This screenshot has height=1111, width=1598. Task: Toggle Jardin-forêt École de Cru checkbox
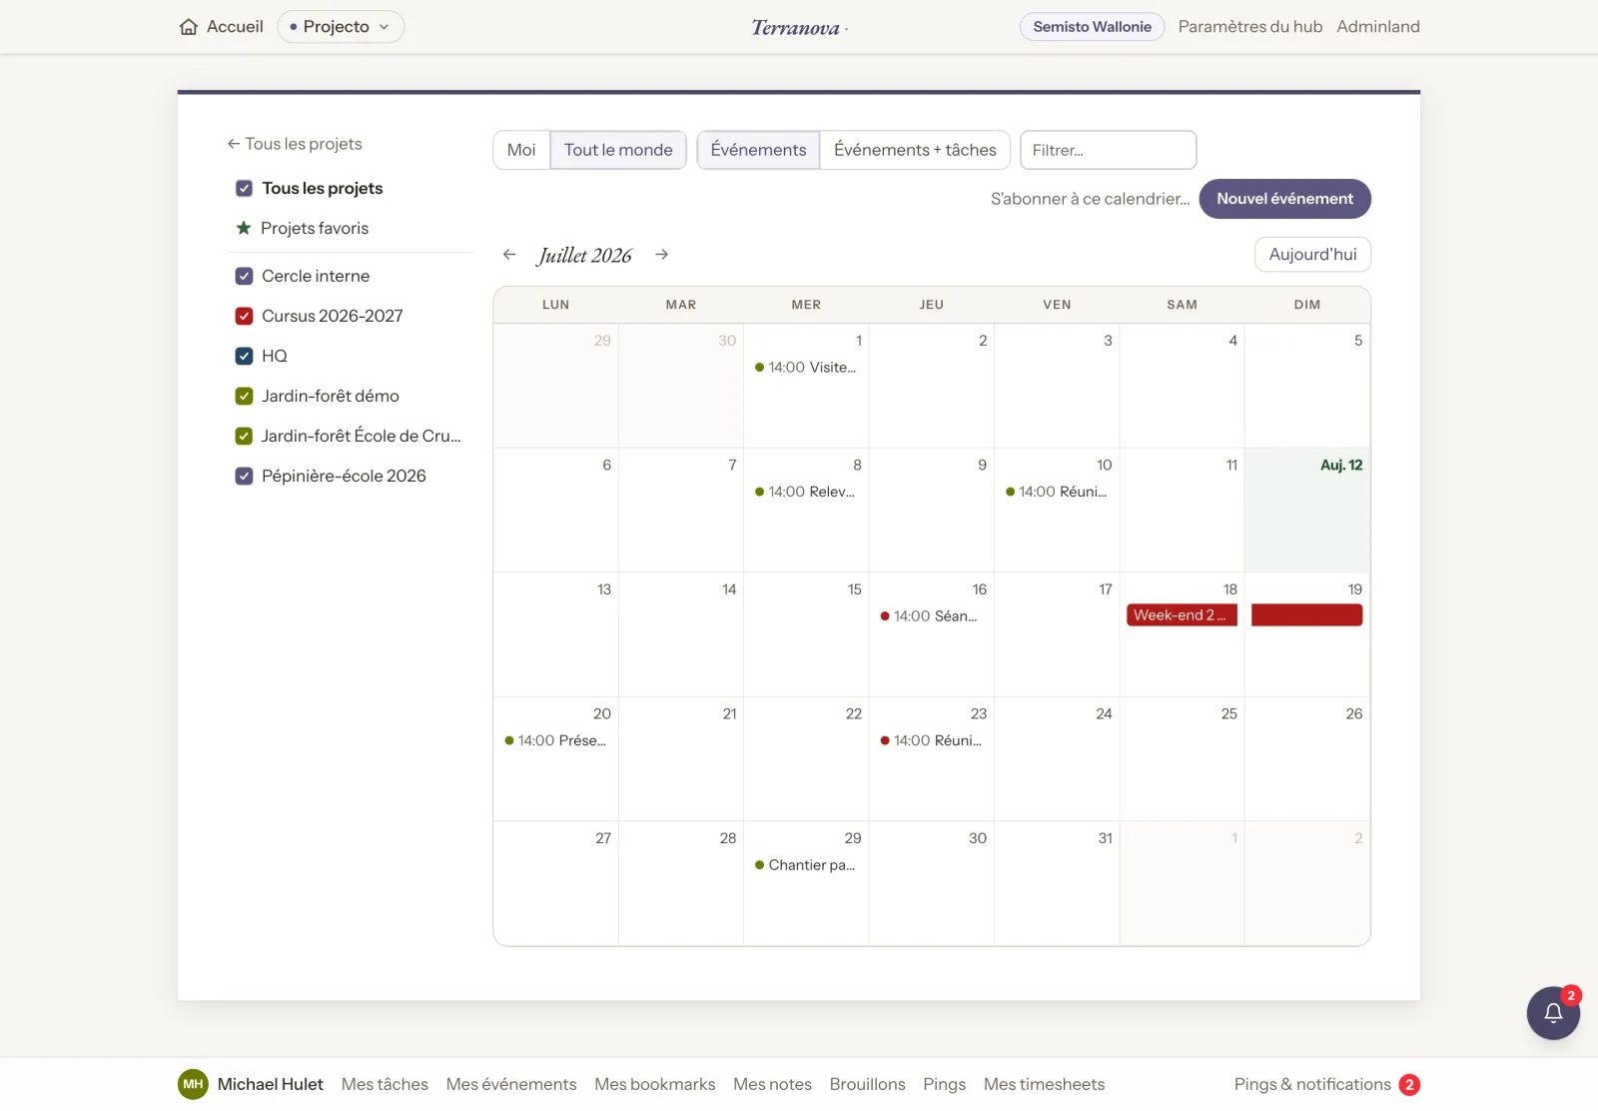tap(244, 436)
